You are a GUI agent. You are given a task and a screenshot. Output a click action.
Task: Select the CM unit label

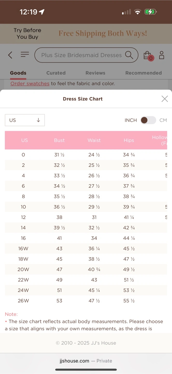163,120
